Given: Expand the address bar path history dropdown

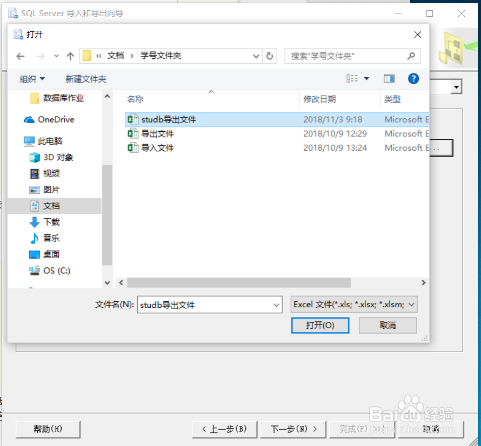Looking at the screenshot, I should pyautogui.click(x=256, y=56).
